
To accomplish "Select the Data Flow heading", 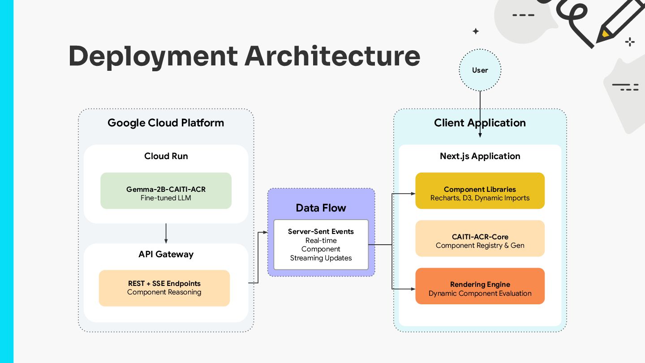I will [x=321, y=208].
